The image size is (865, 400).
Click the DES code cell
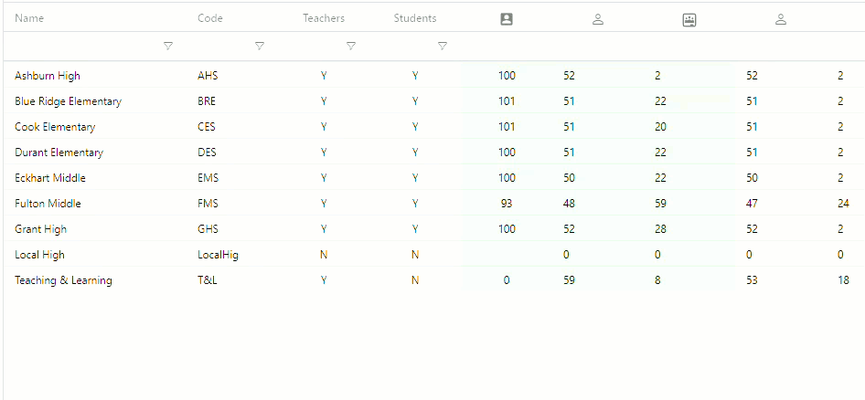[207, 153]
